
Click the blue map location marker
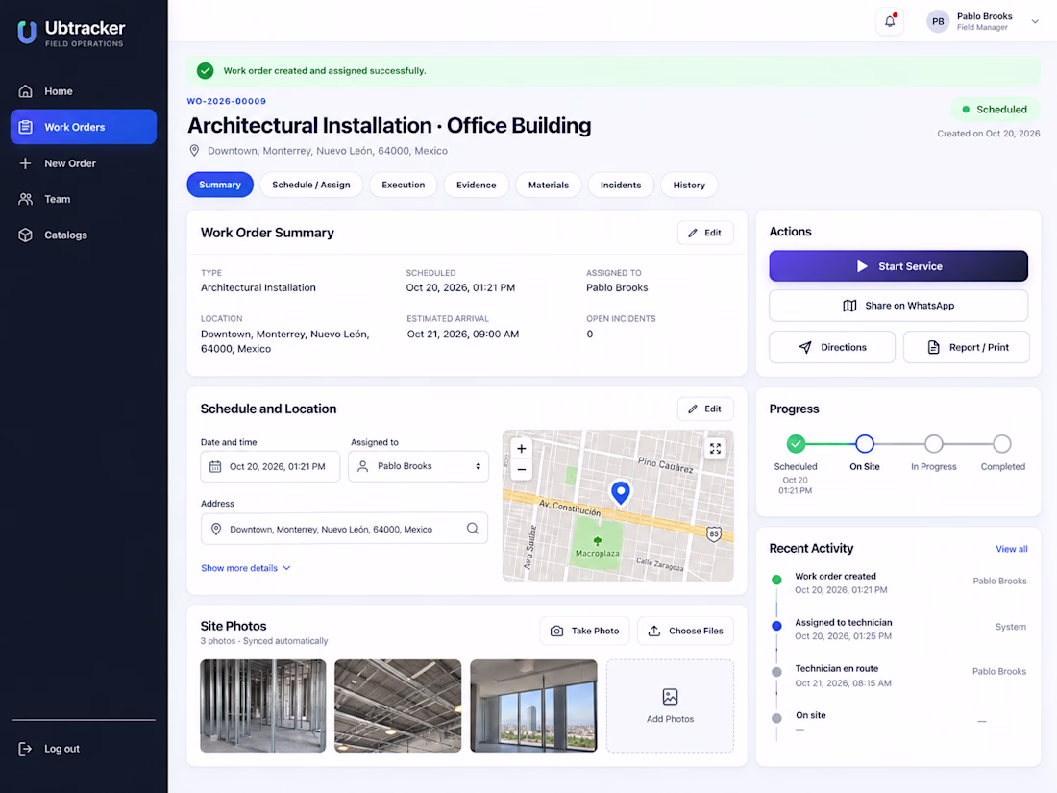(x=620, y=493)
